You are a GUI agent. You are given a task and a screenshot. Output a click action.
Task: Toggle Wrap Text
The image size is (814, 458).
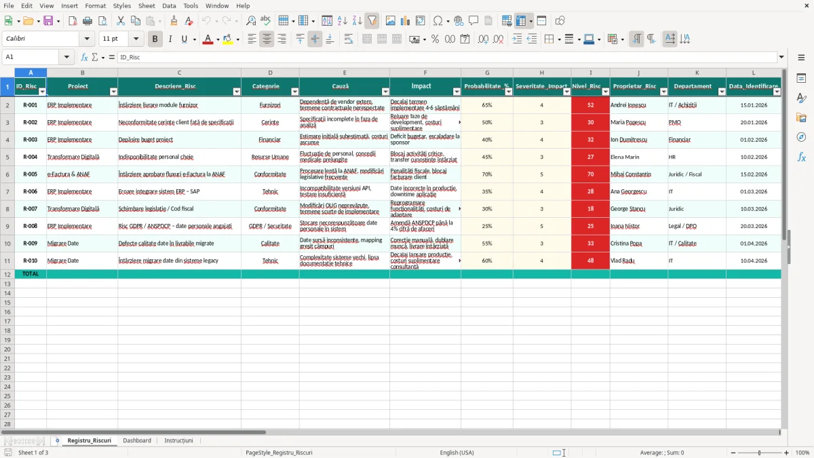pyautogui.click(x=349, y=39)
